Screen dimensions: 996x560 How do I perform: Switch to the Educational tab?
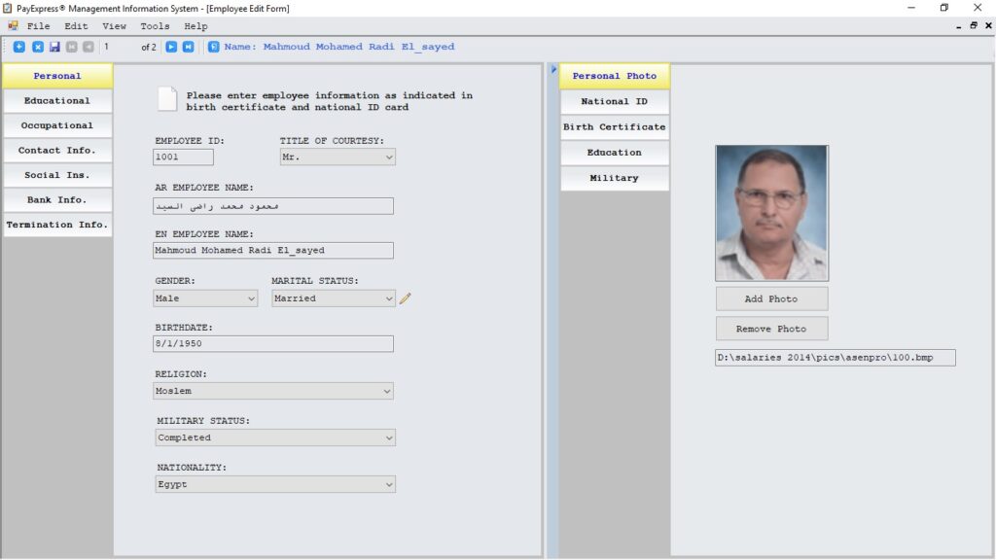57,100
